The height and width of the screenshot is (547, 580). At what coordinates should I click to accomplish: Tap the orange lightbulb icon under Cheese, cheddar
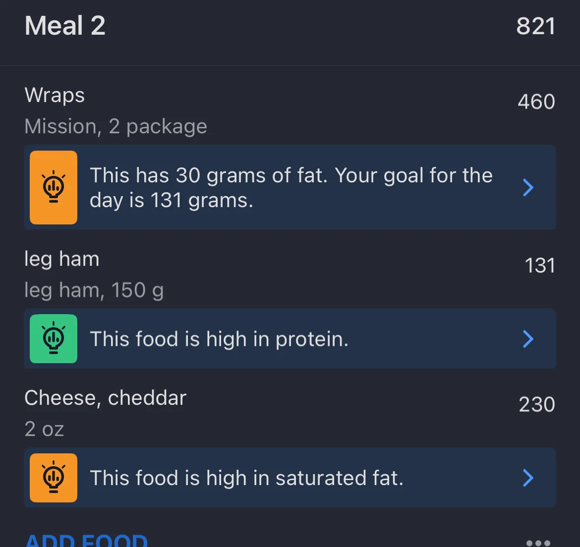tap(54, 478)
